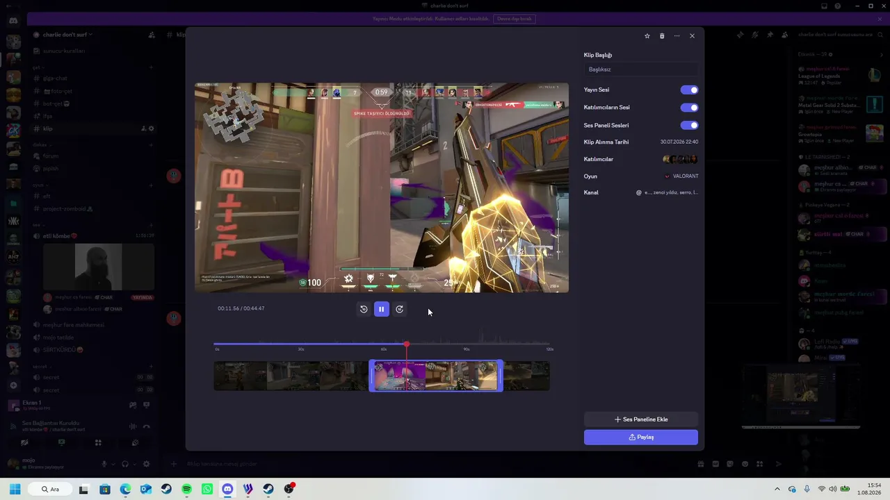Click the Add a Server plus icon

tap(13, 385)
